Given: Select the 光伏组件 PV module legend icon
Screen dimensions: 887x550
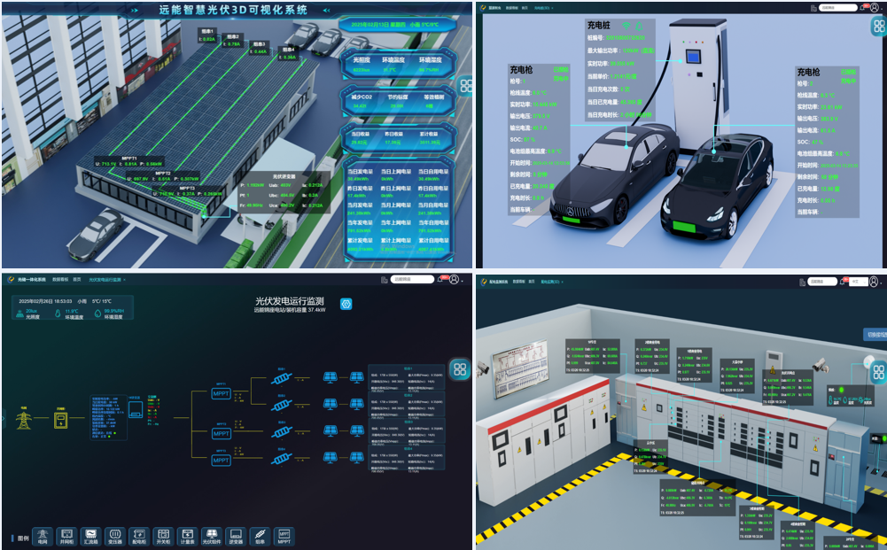Looking at the screenshot, I should (x=210, y=535).
